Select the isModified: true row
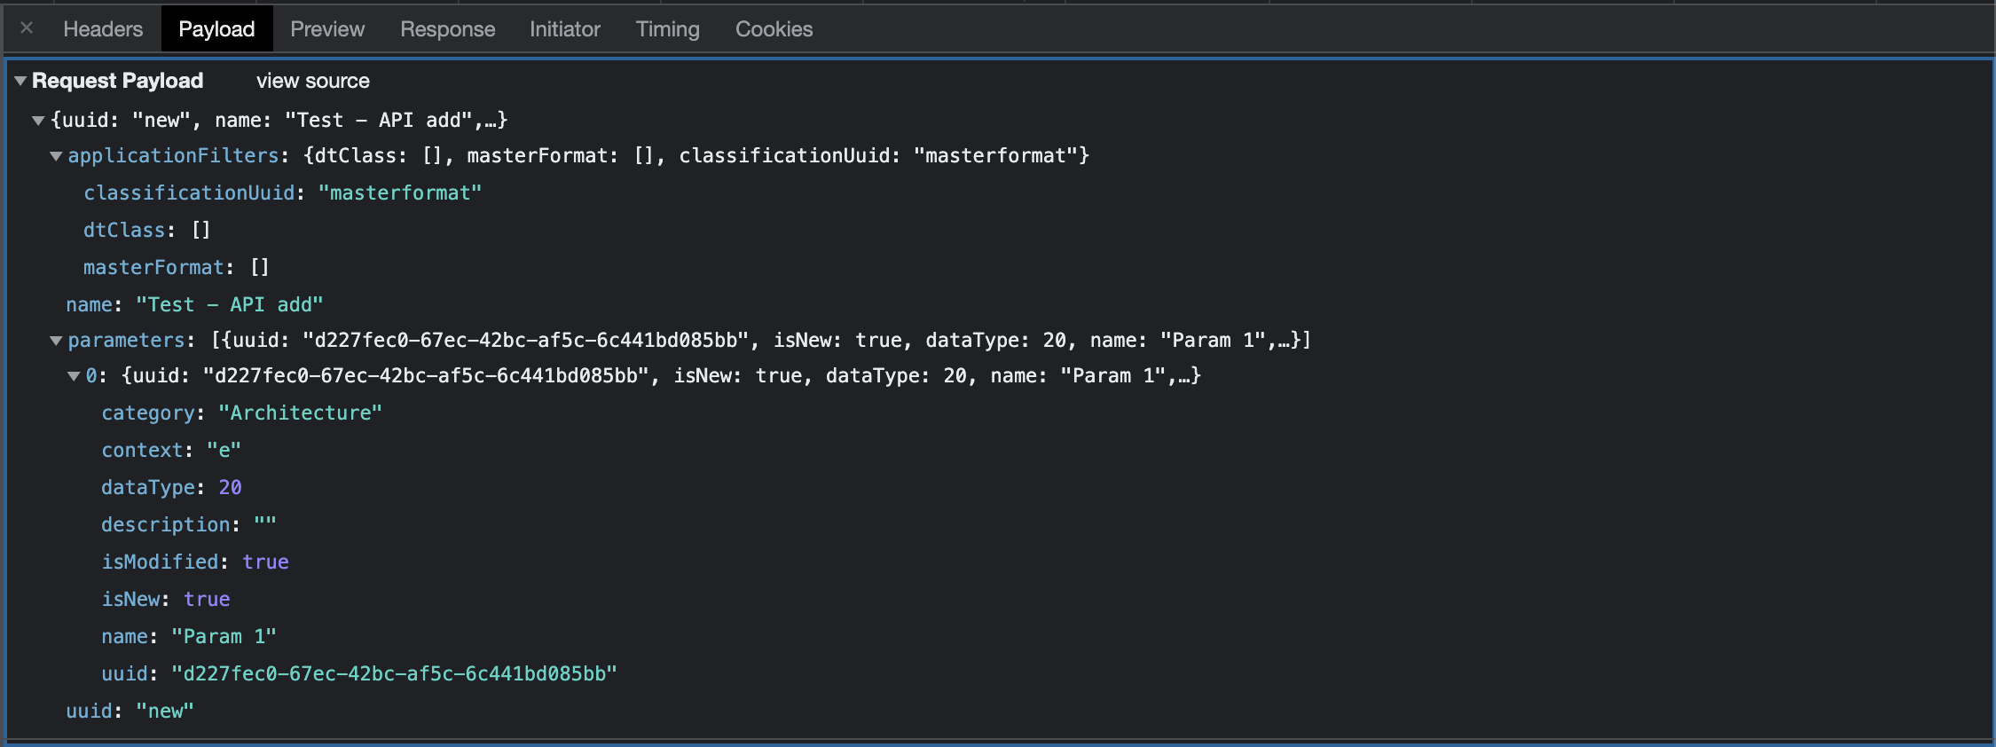Screen dimensions: 1996x747 195,562
